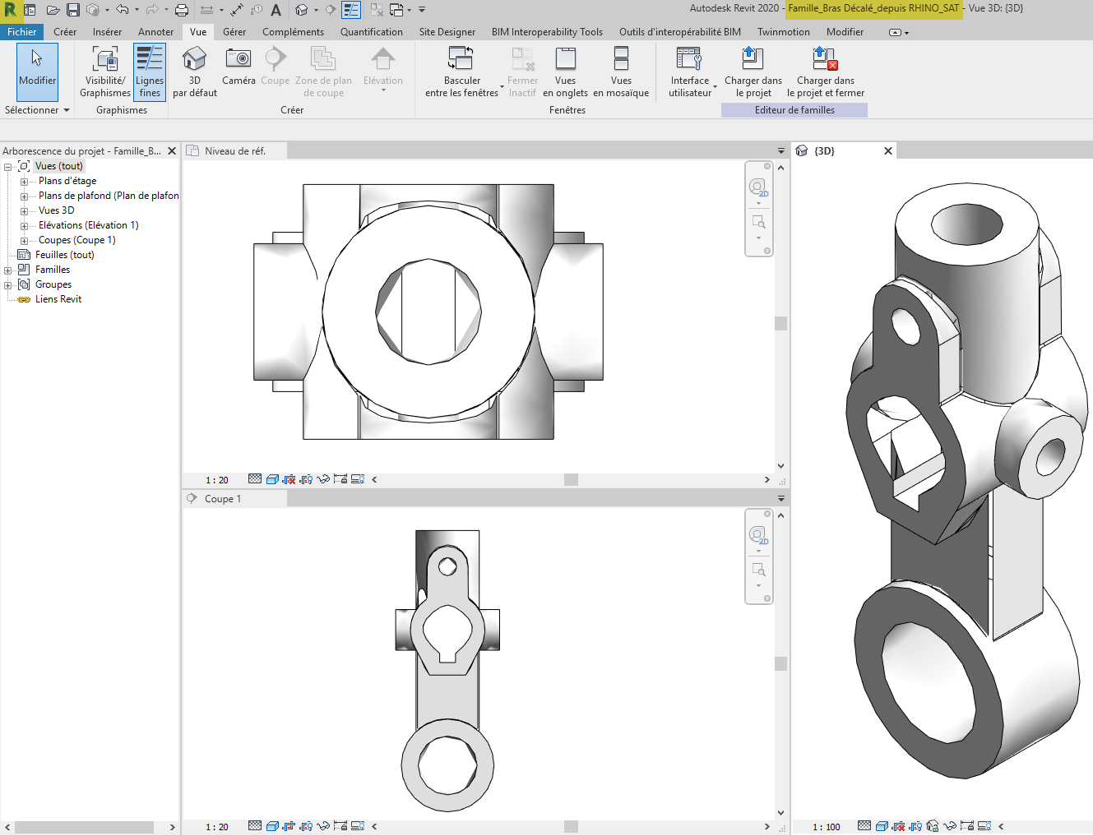Open the Fichier menu
Viewport: 1093px width, 836px height.
pyautogui.click(x=21, y=31)
